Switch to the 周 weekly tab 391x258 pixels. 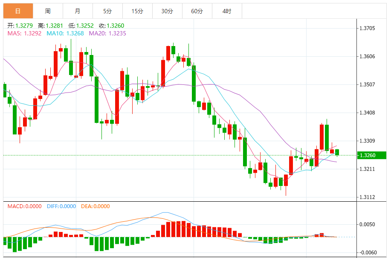coord(48,11)
